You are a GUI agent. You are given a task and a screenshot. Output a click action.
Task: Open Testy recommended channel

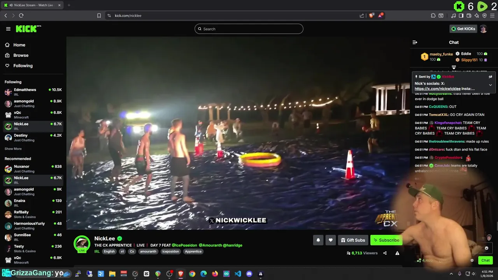(x=33, y=248)
